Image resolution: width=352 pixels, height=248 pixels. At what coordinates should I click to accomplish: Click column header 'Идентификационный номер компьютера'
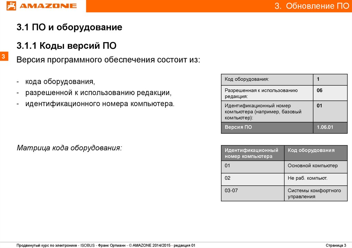point(253,153)
